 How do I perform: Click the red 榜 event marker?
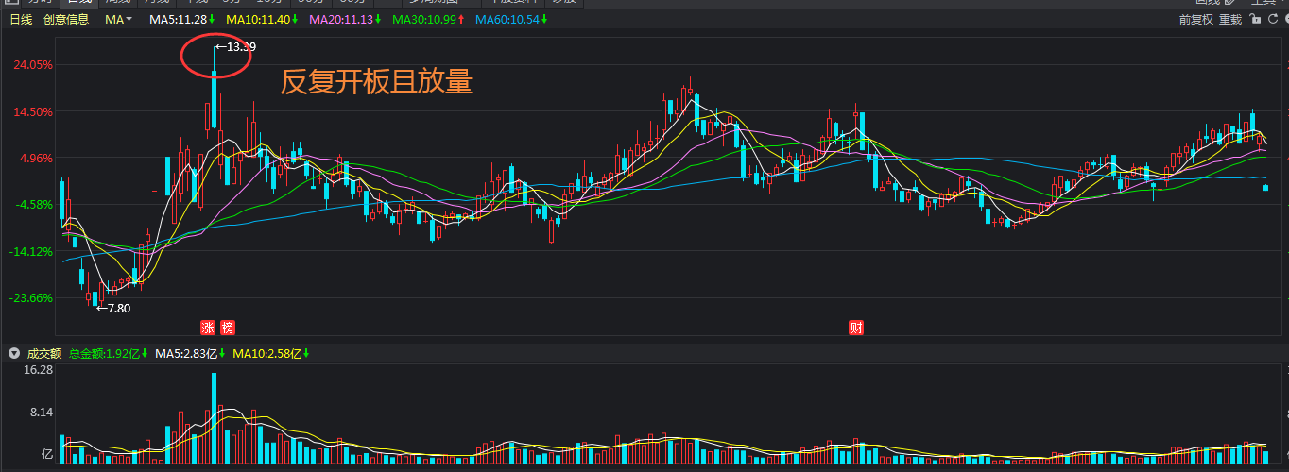[228, 328]
